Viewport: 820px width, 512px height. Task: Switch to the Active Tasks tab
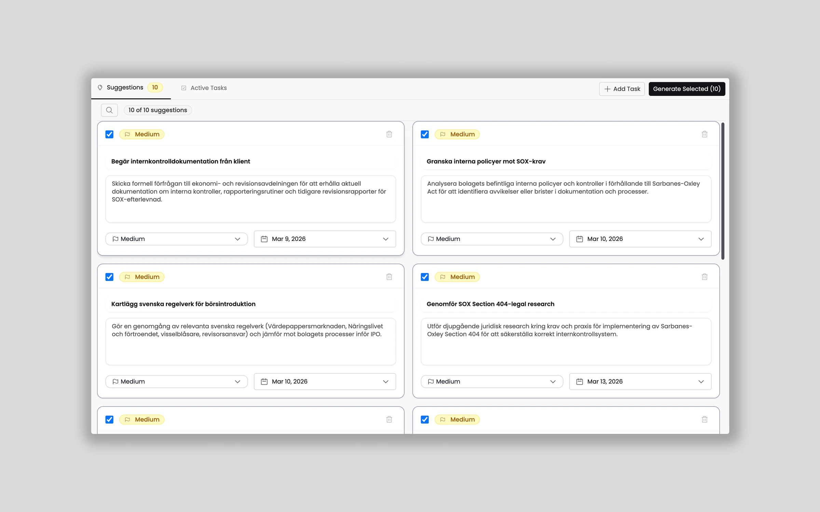pos(204,88)
